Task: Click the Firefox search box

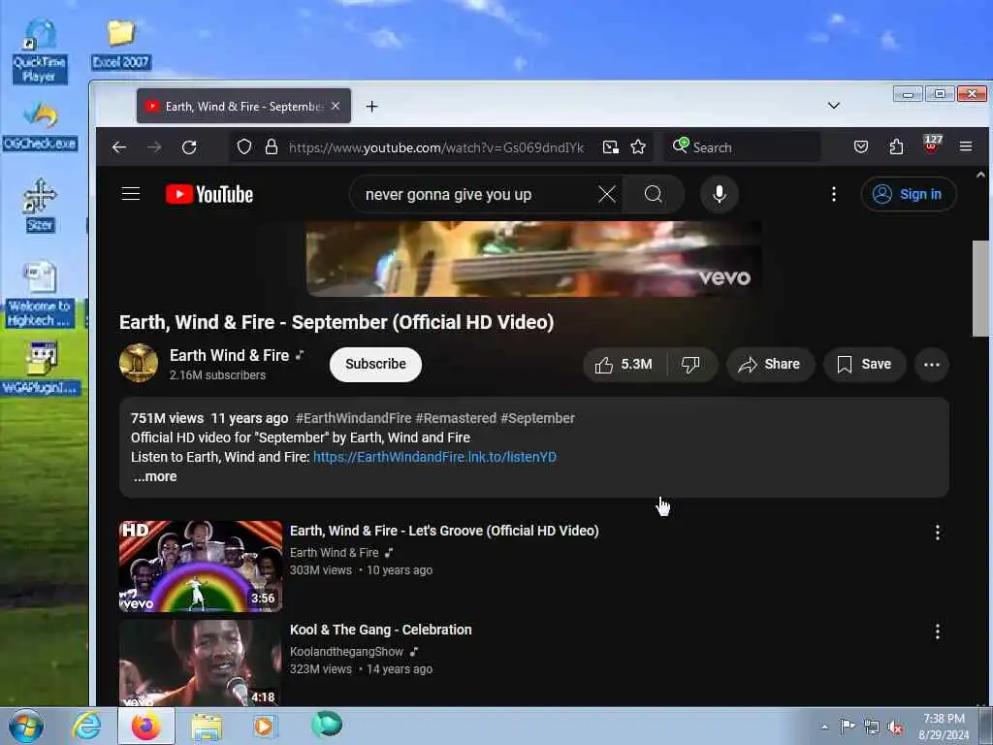Action: [x=742, y=147]
